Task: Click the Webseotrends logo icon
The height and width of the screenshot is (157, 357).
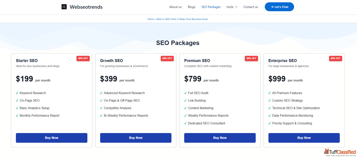Action: [x=64, y=7]
